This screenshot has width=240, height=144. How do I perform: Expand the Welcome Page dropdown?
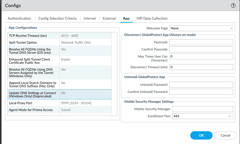click(202, 28)
